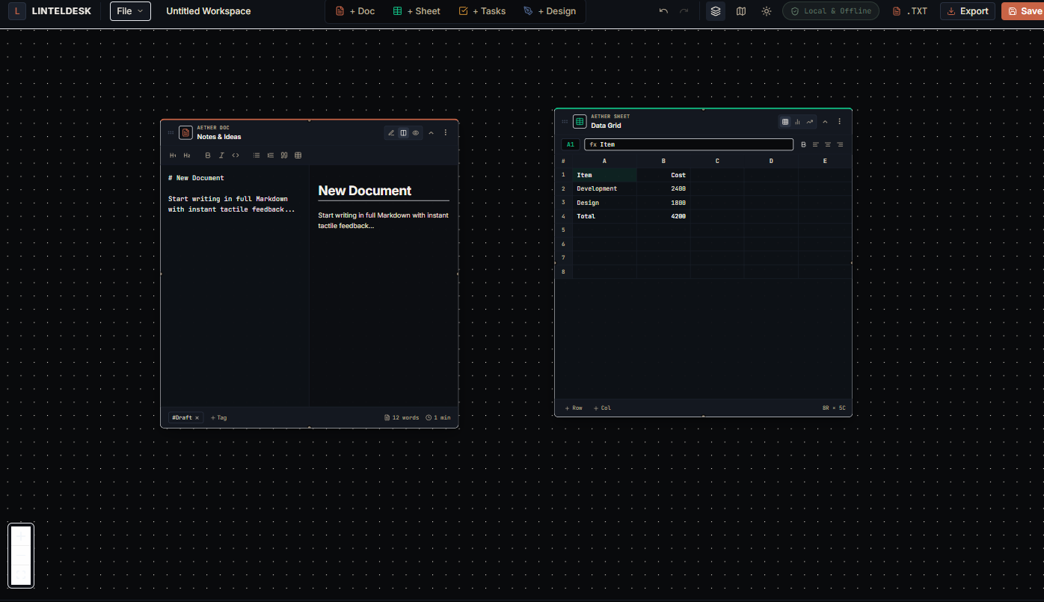The height and width of the screenshot is (602, 1044).
Task: Toggle the layers panel button
Action: pos(716,11)
